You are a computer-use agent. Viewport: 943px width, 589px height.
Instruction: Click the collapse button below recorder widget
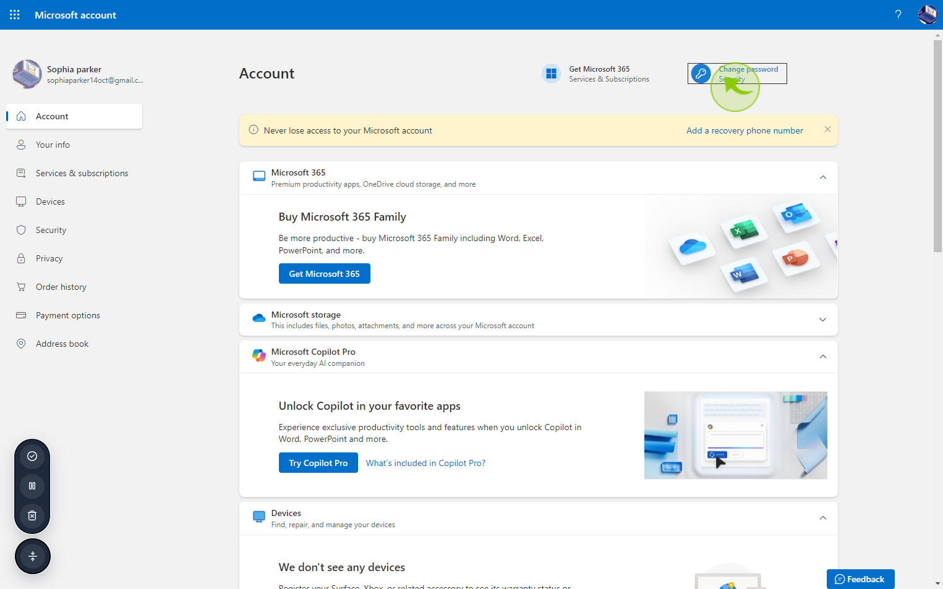tap(33, 556)
